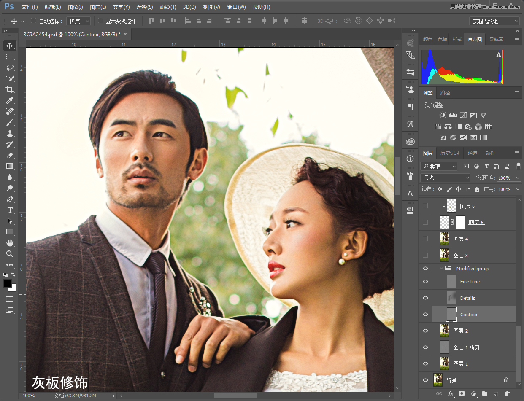Screen dimensions: 524x401
Task: Show the 图层 4 layer
Action: coord(425,239)
